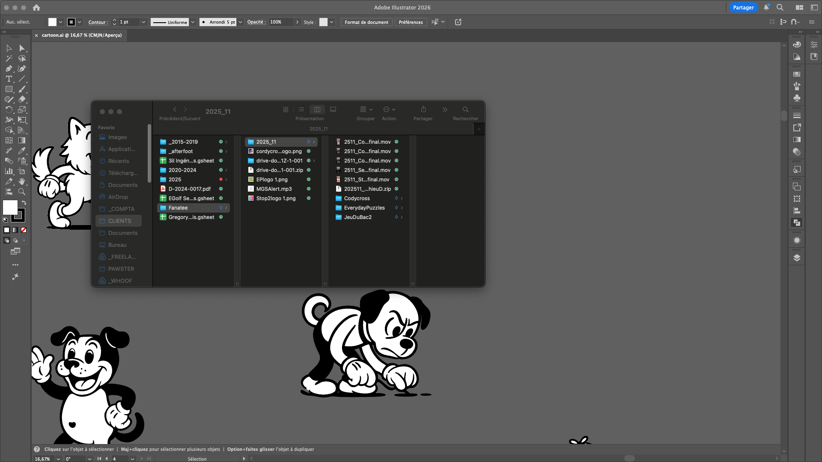Choose the Magic Wand tool
Viewport: 822px width, 462px height.
9,59
